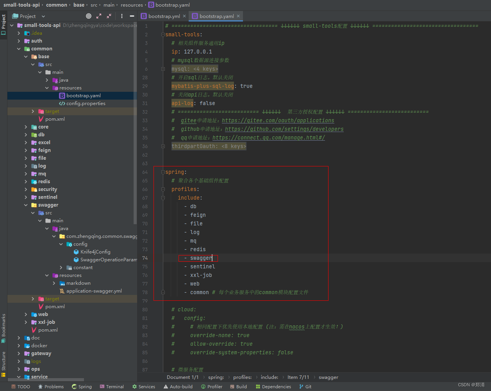
Task: Open the Problems tool window
Action: 51,387
